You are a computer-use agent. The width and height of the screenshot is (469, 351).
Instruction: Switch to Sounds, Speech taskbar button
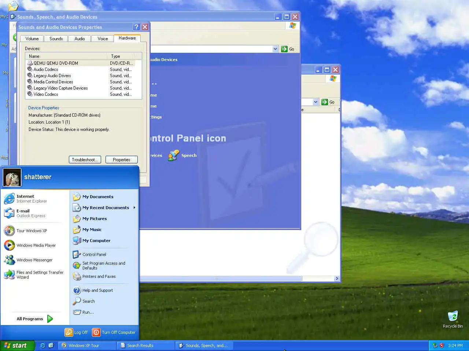(204, 346)
